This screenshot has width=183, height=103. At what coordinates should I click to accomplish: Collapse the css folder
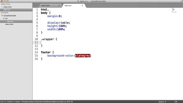click(x=4, y=18)
